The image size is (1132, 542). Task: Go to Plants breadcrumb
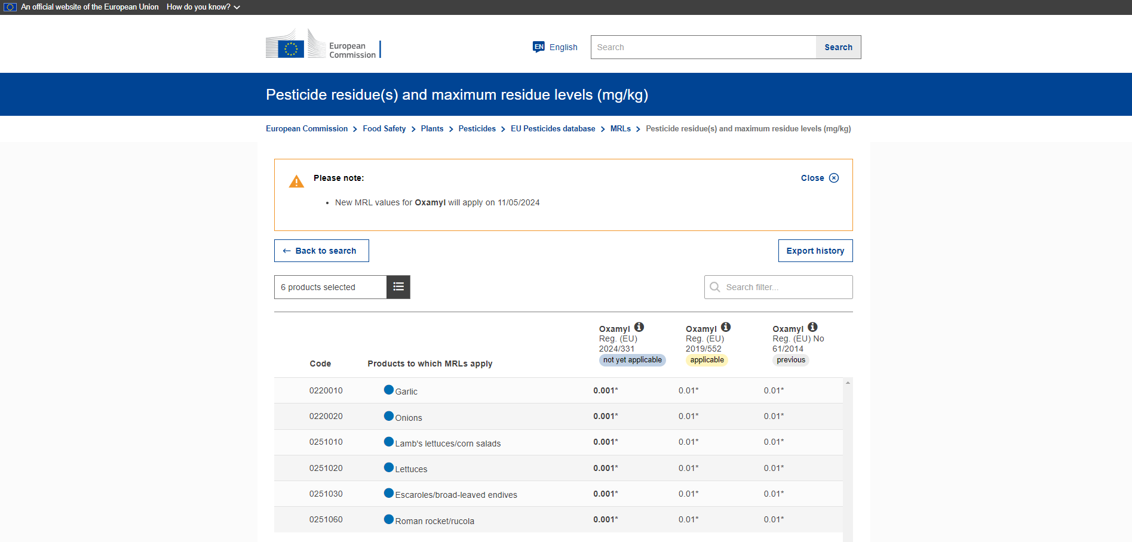(432, 128)
